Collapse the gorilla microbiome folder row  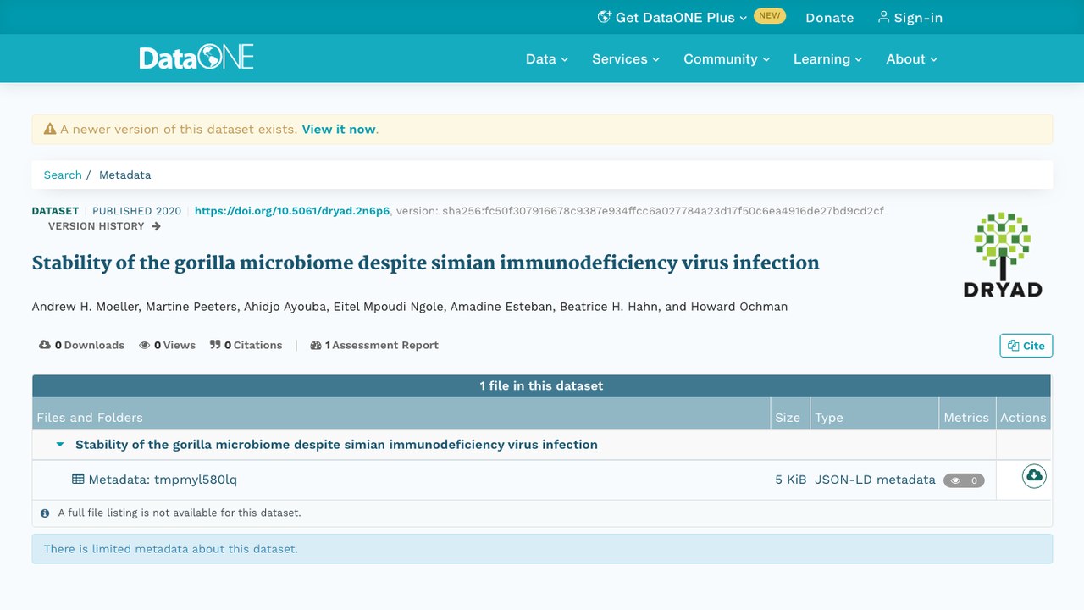pos(60,445)
